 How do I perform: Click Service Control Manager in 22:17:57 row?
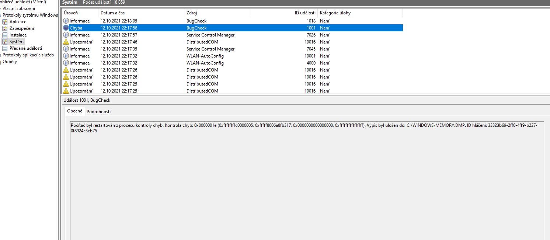point(210,35)
